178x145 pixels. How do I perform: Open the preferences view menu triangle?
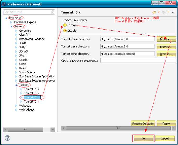click(x=173, y=12)
